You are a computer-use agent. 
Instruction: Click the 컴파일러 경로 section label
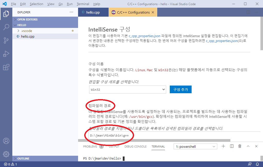[100, 106]
